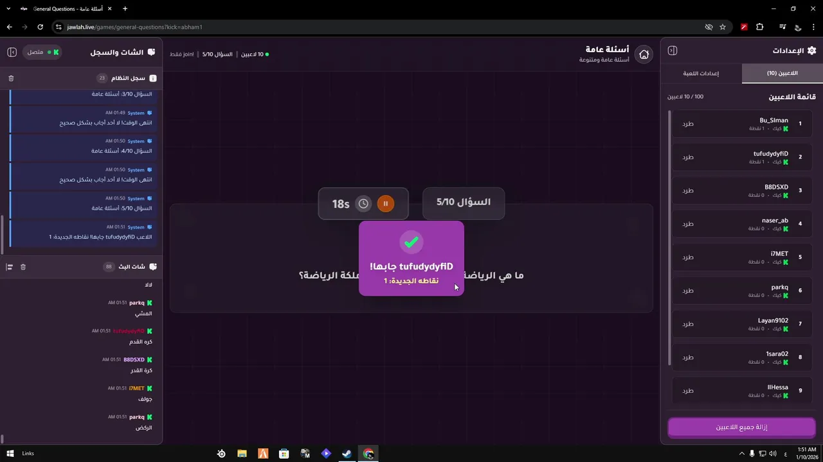Clear the system log with trash icon
The image size is (823, 462).
point(11,78)
